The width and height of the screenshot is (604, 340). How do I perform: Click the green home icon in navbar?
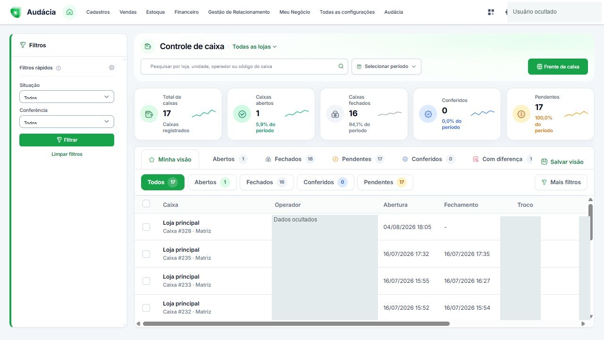pos(69,12)
